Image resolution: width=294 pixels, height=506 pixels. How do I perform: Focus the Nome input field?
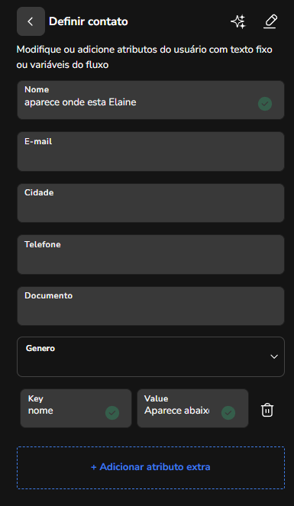point(150,100)
